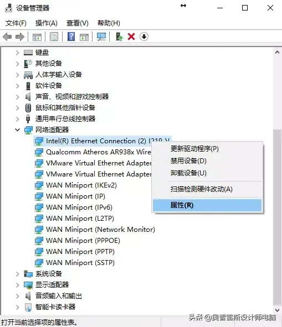
Task: Click the icon beside 人体学输入设备
Action: pos(28,75)
